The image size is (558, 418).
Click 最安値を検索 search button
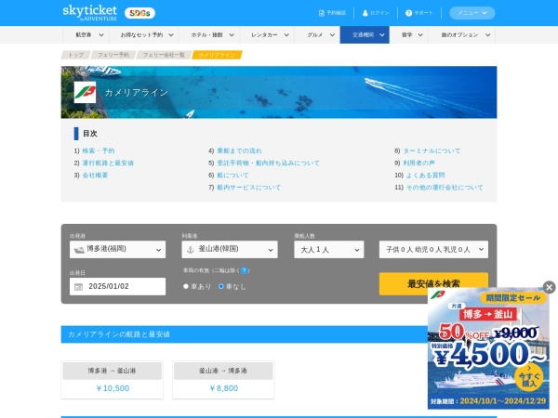click(433, 283)
